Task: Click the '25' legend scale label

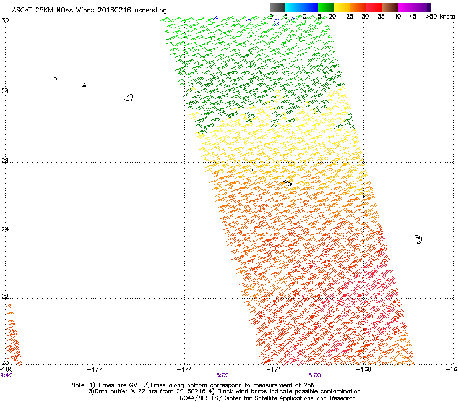Action: [x=350, y=17]
